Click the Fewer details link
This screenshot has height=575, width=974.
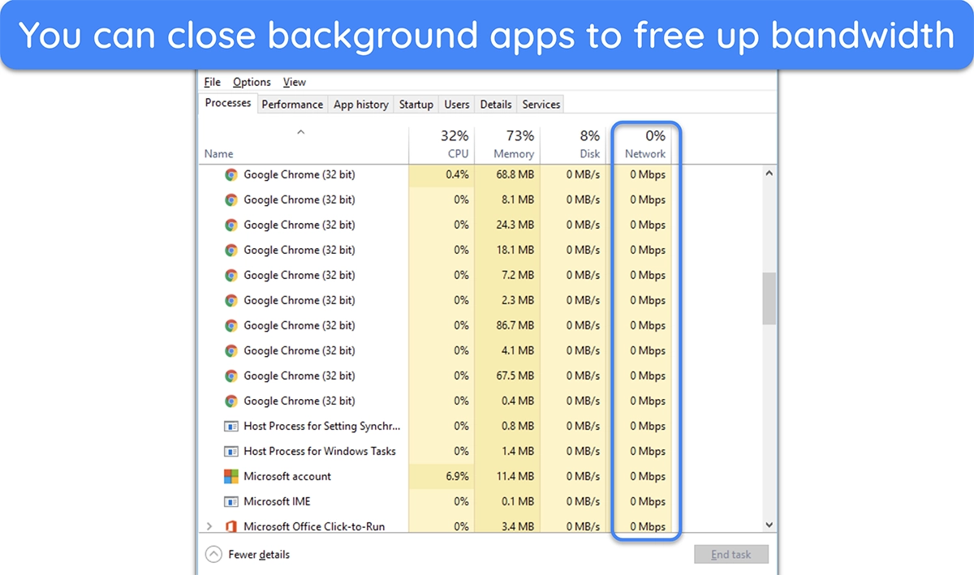(259, 555)
